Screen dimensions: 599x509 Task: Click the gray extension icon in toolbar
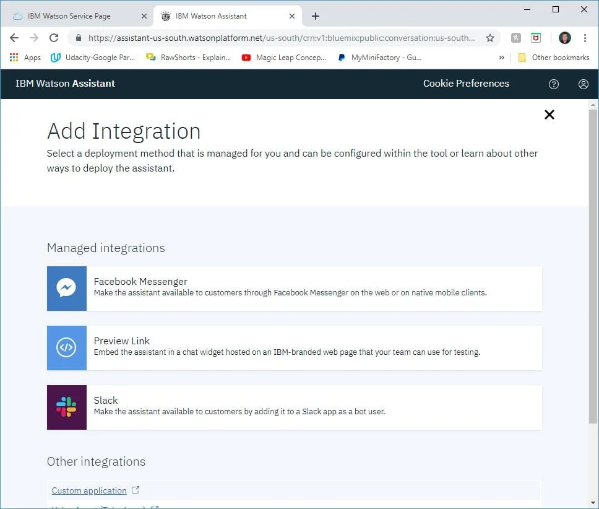click(x=515, y=38)
